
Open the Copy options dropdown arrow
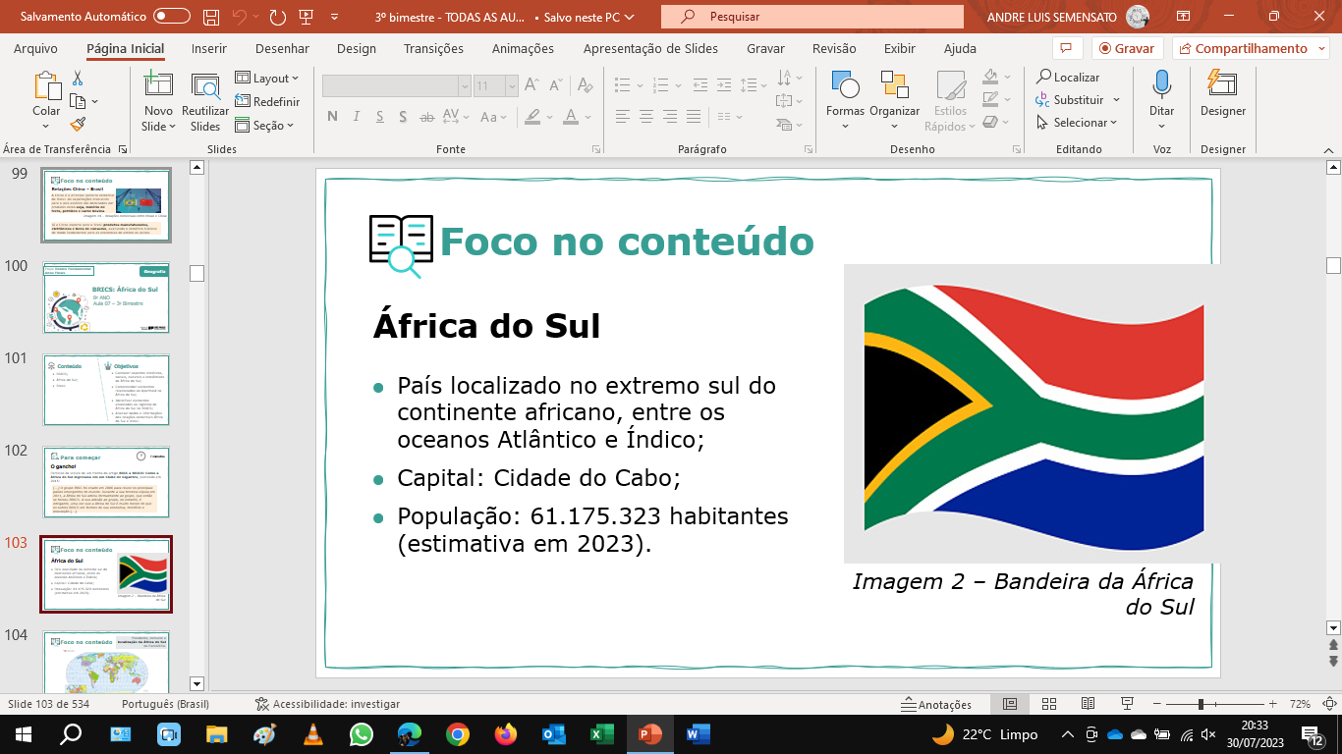[x=95, y=101]
